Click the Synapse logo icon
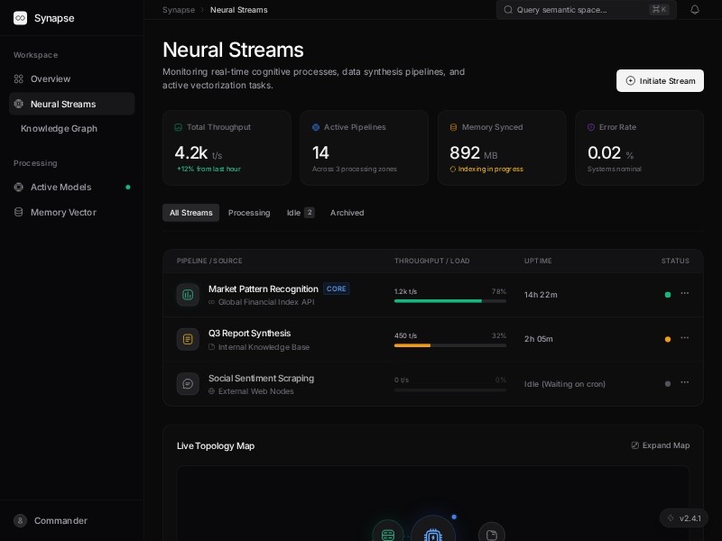 [20, 18]
